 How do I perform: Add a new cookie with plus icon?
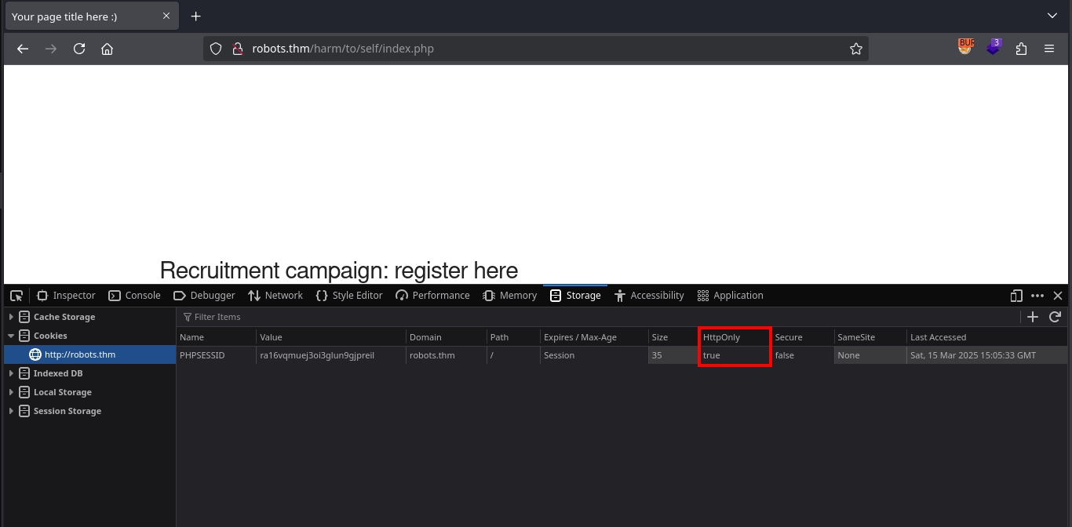tap(1033, 317)
